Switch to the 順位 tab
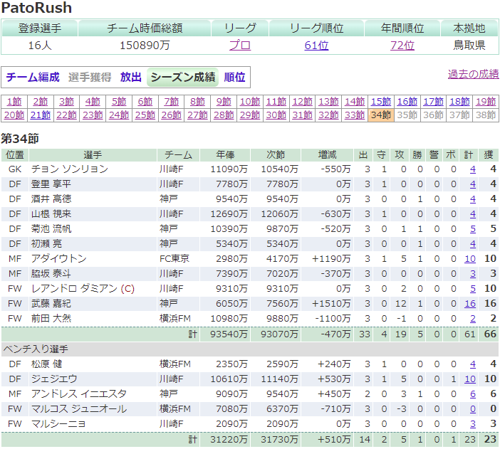This screenshot has height=449, width=500. pos(234,77)
